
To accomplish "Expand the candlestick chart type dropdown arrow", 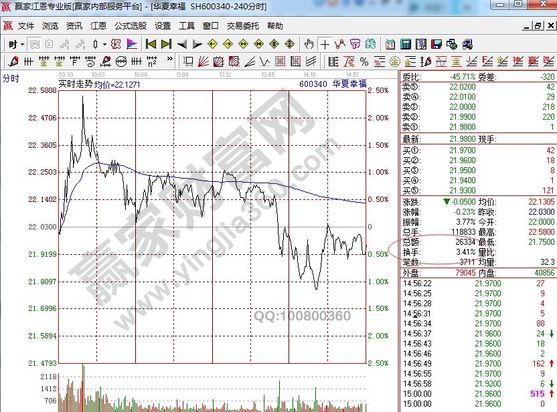I will 104,45.
